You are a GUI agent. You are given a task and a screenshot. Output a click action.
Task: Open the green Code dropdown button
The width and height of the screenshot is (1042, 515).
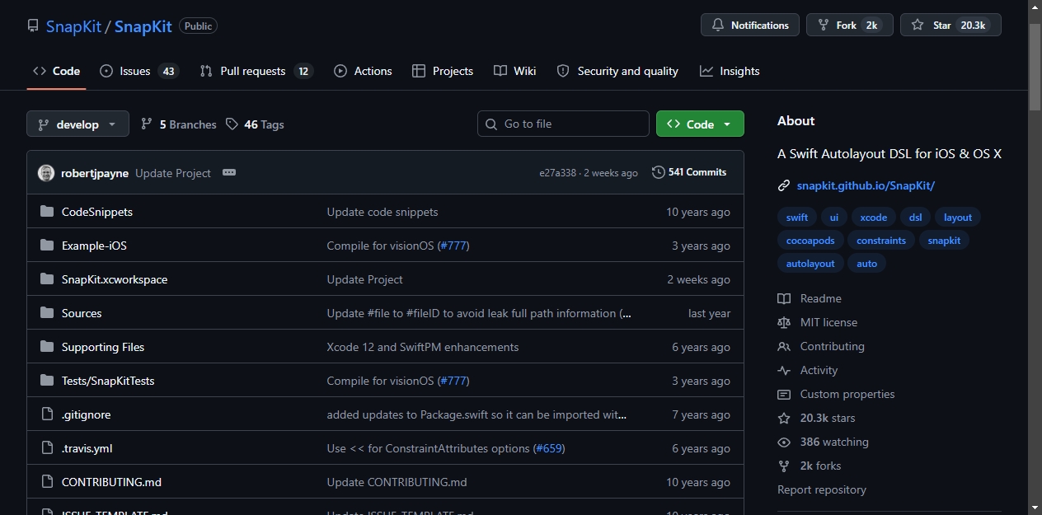click(700, 124)
